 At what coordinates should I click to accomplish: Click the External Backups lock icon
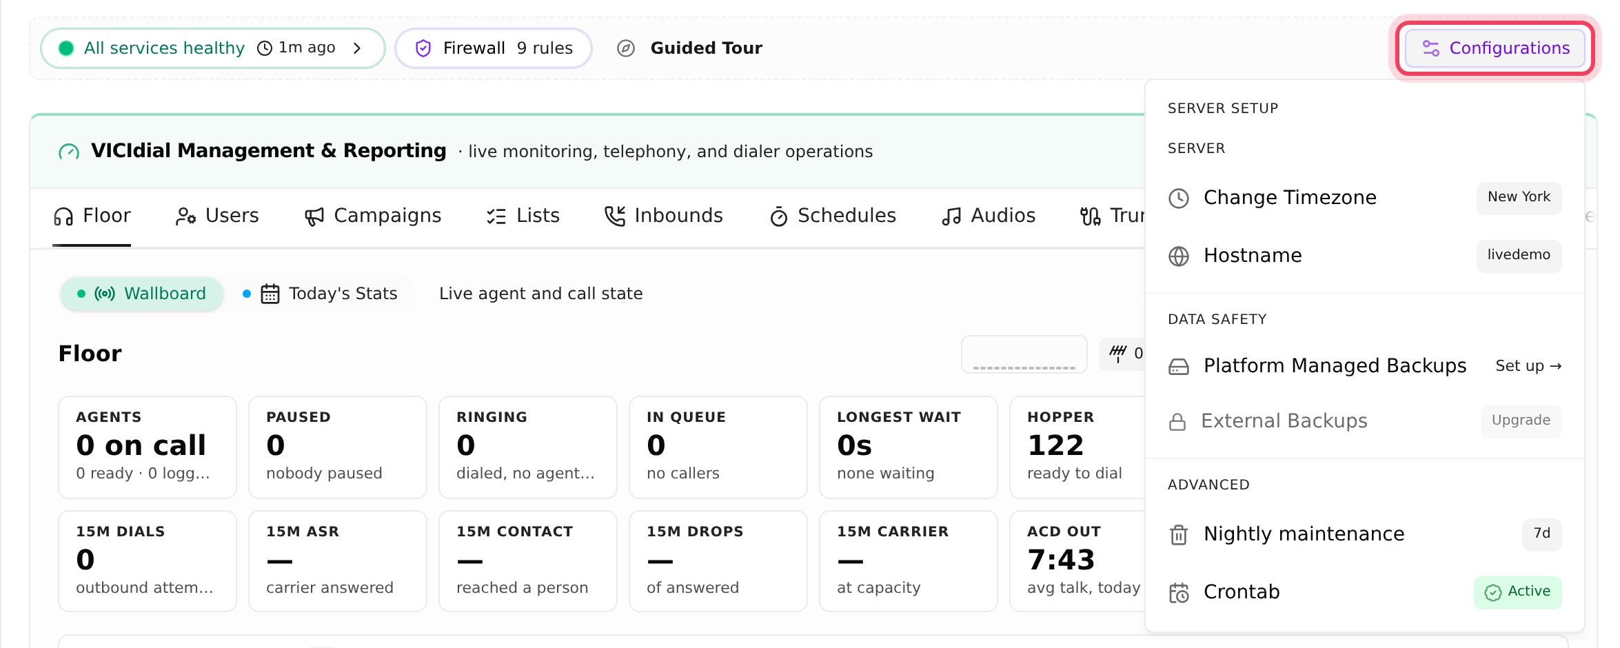1177,421
